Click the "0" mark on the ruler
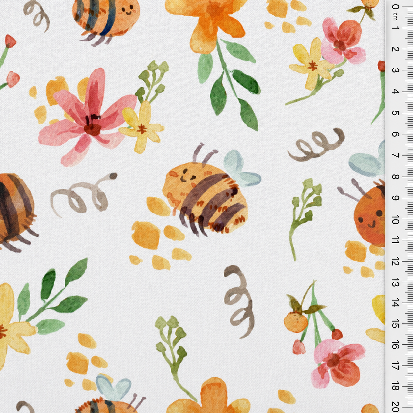This screenshot has width=413, height=413. 395,7
